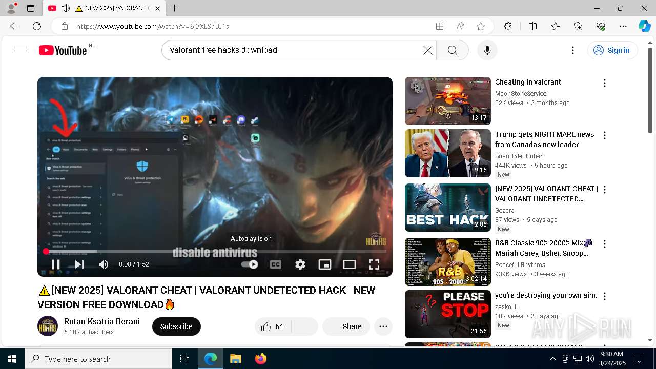Add this page to favorites star
The width and height of the screenshot is (656, 369).
pyautogui.click(x=481, y=26)
